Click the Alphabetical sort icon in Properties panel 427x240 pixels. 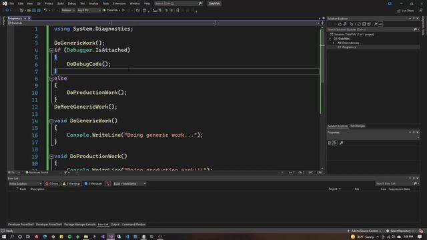click(x=335, y=143)
